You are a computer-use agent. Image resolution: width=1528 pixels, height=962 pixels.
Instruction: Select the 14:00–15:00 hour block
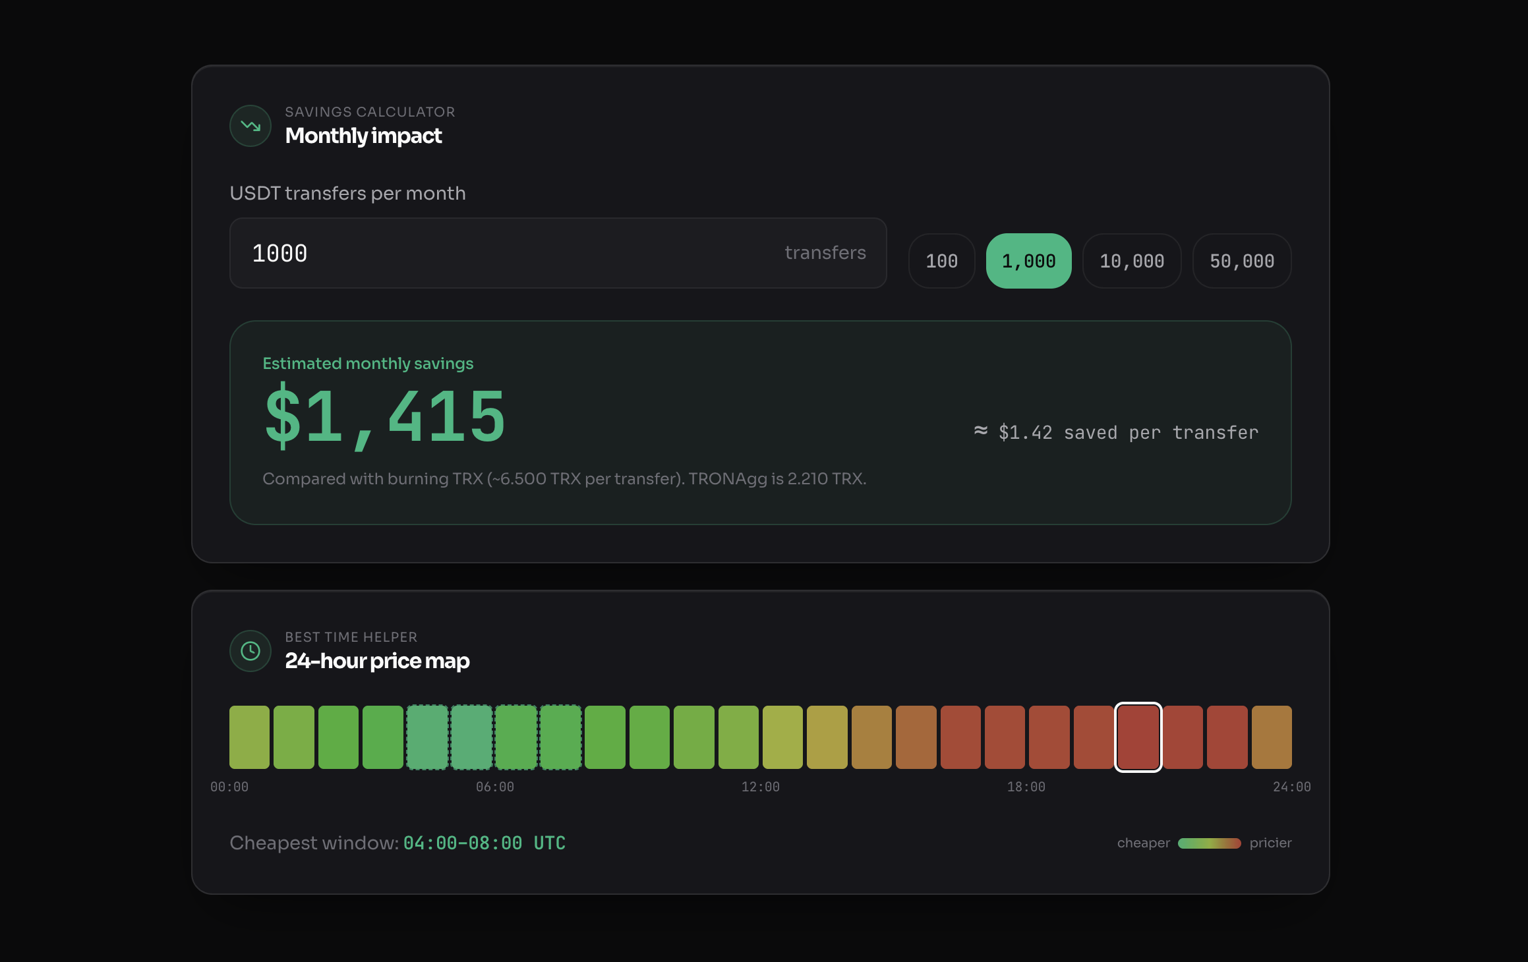pyautogui.click(x=871, y=737)
